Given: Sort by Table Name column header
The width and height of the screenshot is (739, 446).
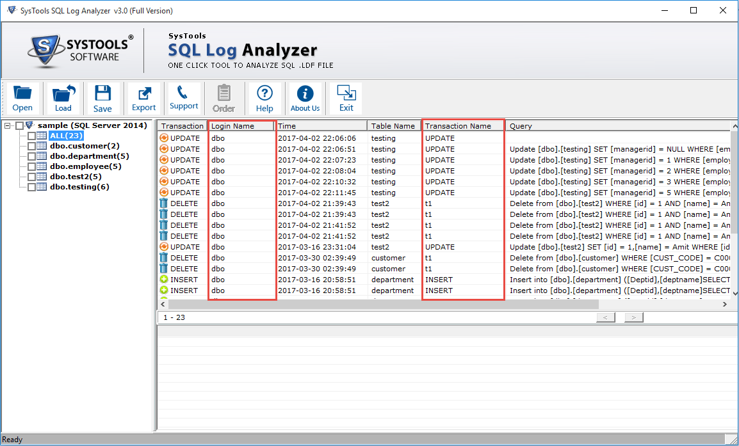Looking at the screenshot, I should click(x=394, y=126).
